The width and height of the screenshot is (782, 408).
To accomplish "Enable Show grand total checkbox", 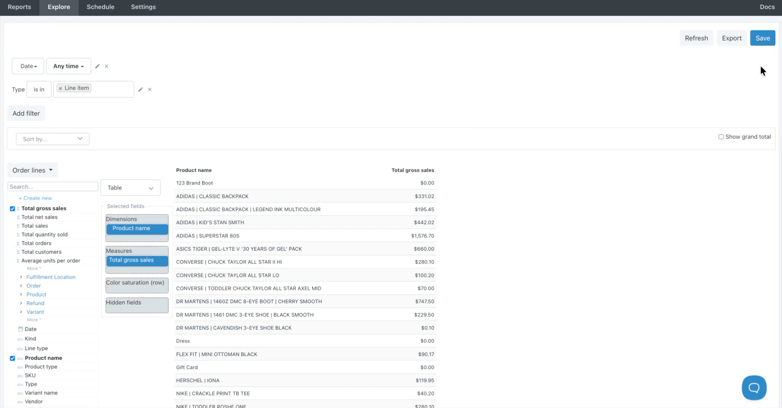I will click(x=721, y=137).
